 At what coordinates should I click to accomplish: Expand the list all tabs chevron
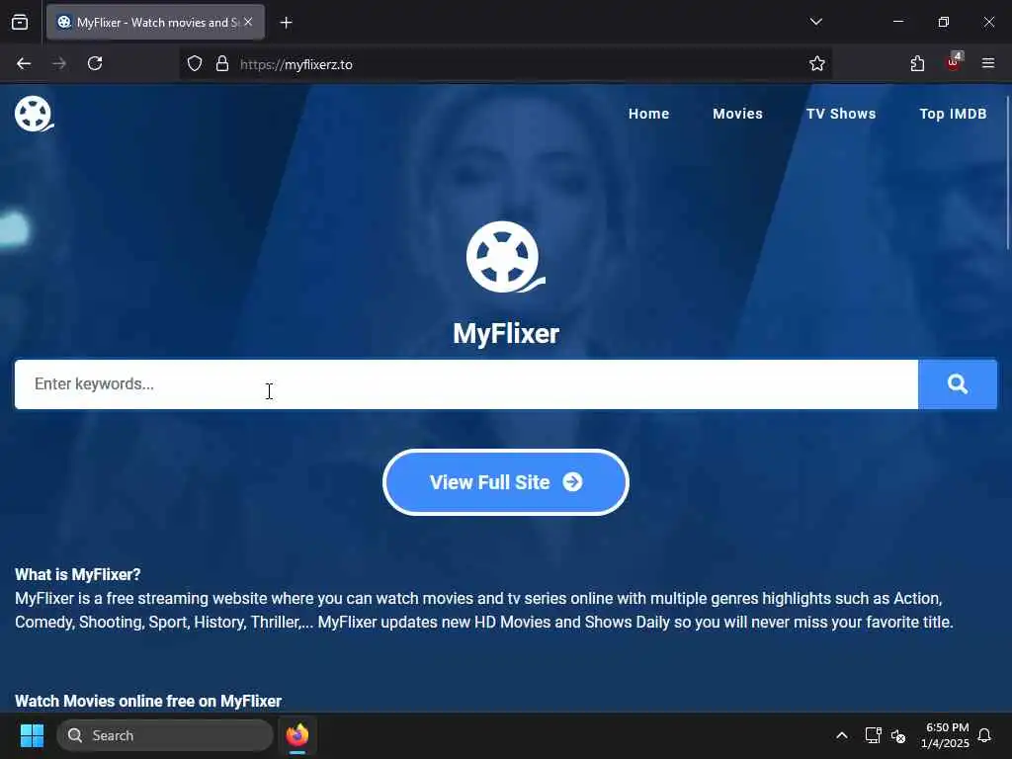click(815, 22)
